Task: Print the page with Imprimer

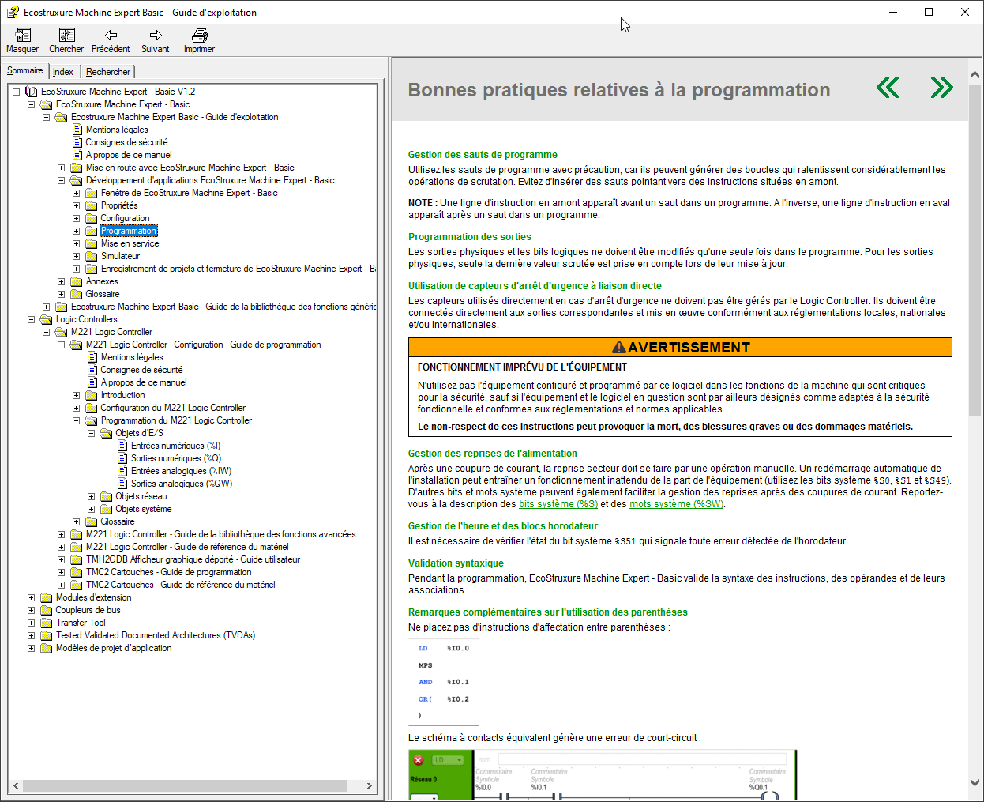Action: tap(199, 36)
